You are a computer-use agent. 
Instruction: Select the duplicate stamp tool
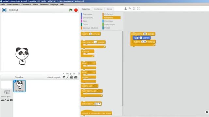[x=125, y=9]
